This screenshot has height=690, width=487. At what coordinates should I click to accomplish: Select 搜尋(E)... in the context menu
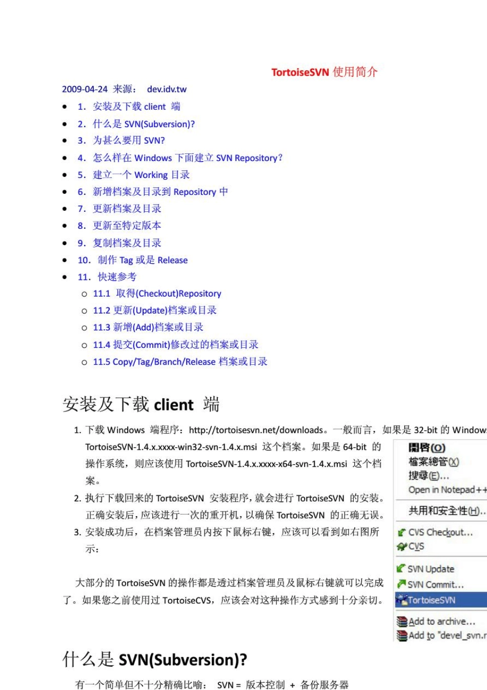429,476
